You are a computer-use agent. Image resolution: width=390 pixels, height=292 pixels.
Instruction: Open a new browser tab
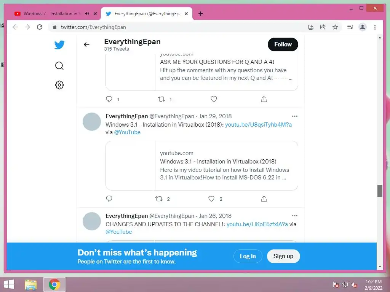[201, 14]
